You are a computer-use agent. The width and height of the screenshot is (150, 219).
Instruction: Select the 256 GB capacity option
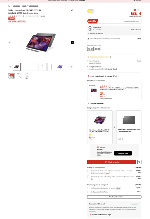(97, 49)
